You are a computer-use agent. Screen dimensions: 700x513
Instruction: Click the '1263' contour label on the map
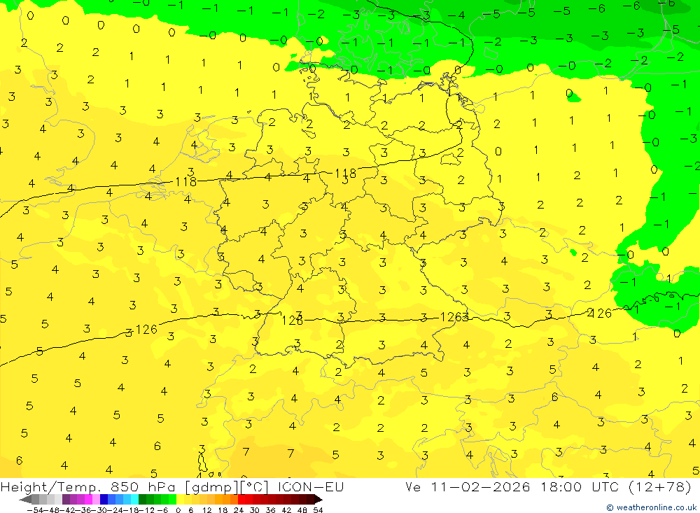pos(454,318)
